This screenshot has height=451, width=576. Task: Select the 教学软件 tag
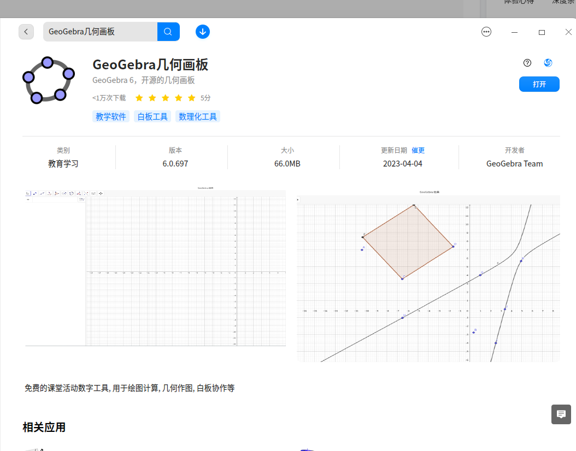pyautogui.click(x=110, y=117)
